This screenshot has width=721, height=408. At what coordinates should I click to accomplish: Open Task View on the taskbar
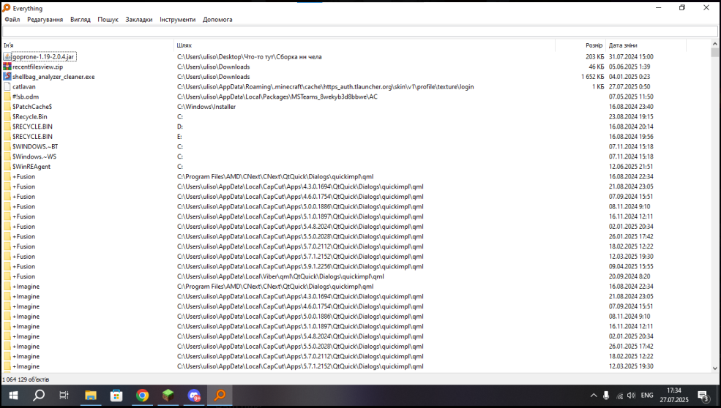click(64, 395)
